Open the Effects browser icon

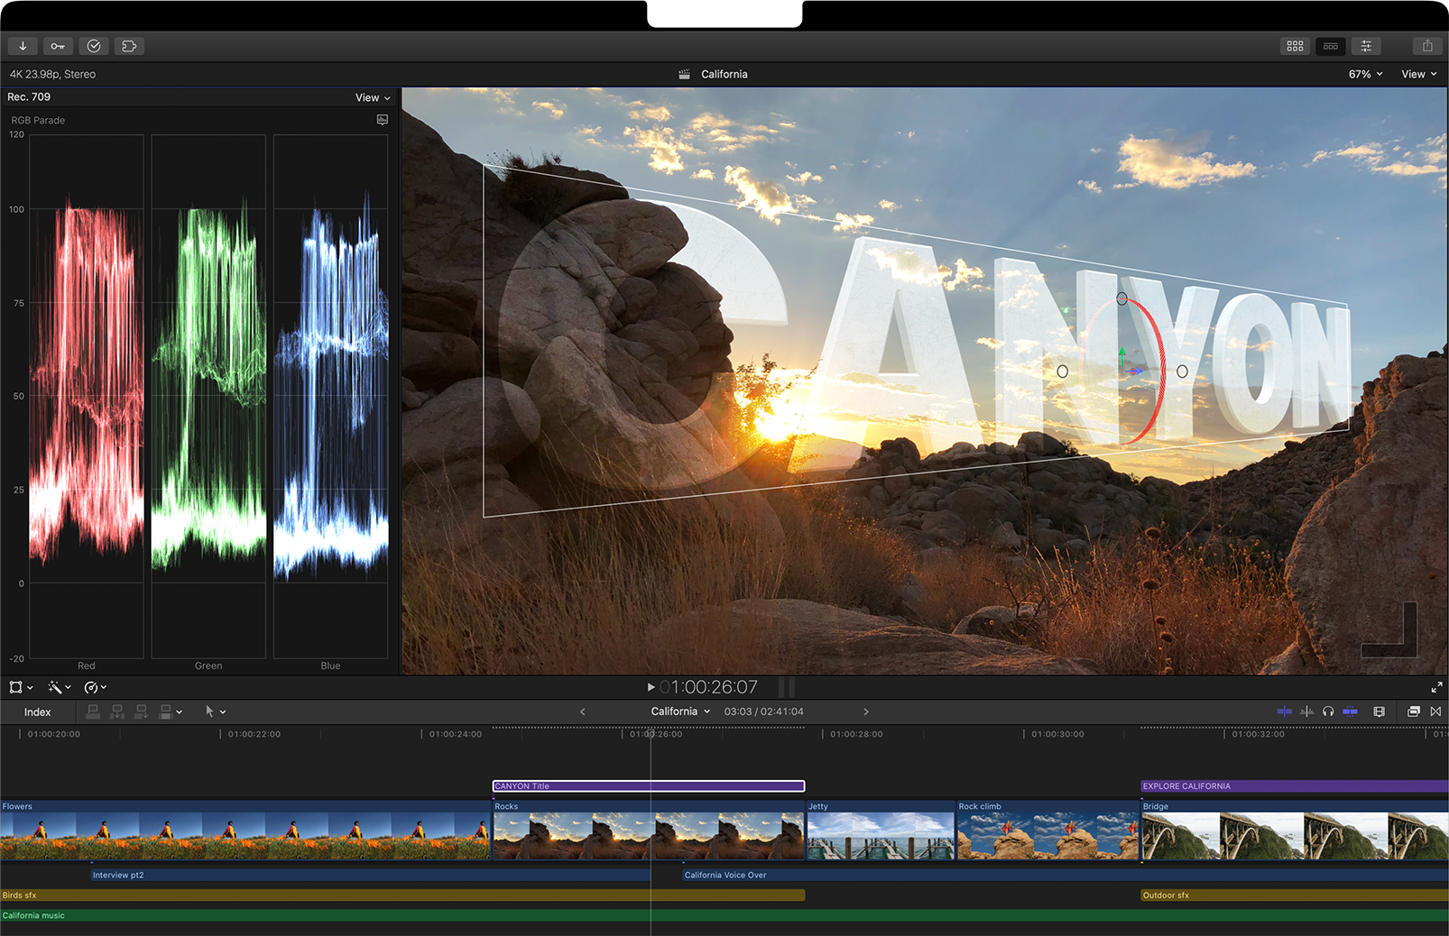(1413, 711)
